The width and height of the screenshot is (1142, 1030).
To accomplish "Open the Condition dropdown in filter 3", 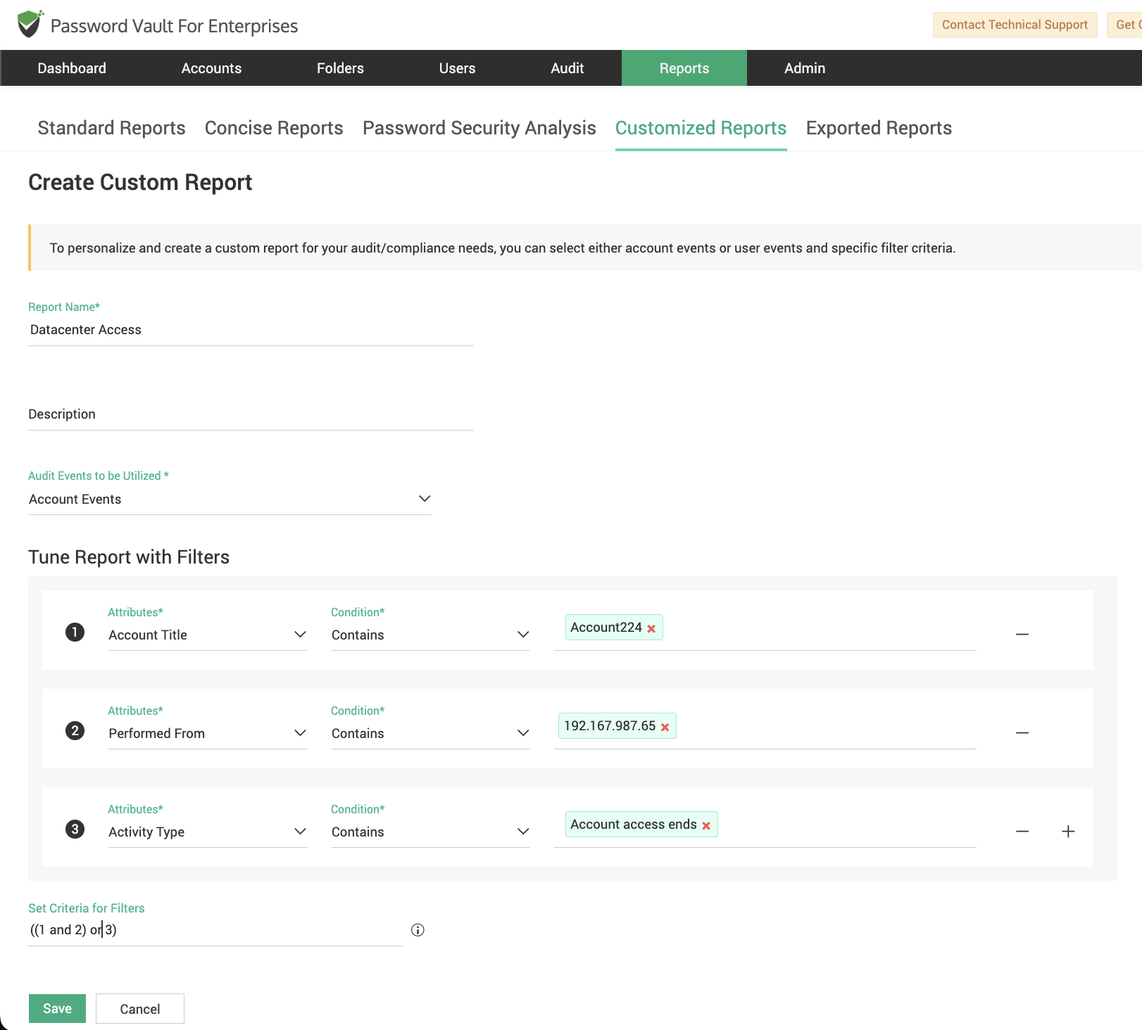I will tap(430, 832).
